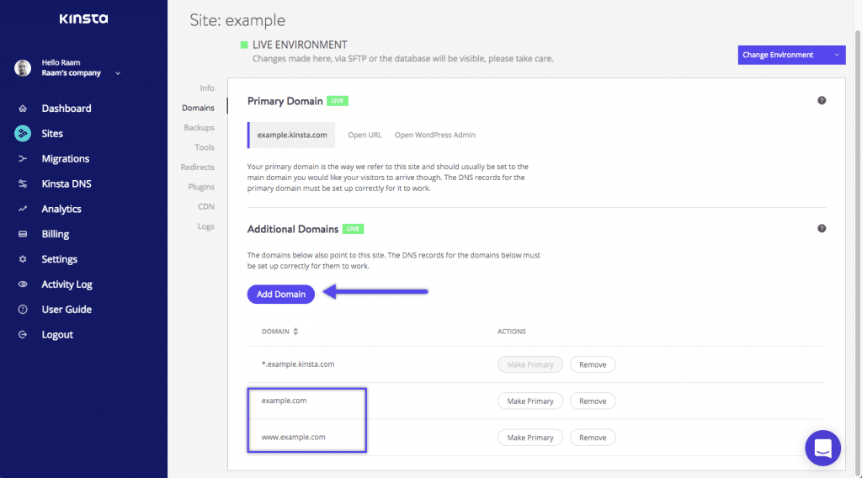Click the Site: example page title
862x478 pixels.
[x=237, y=20]
